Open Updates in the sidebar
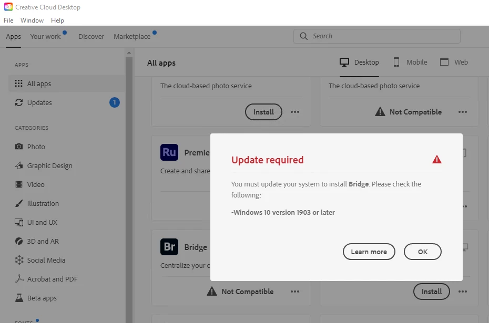489x323 pixels. tap(67, 102)
